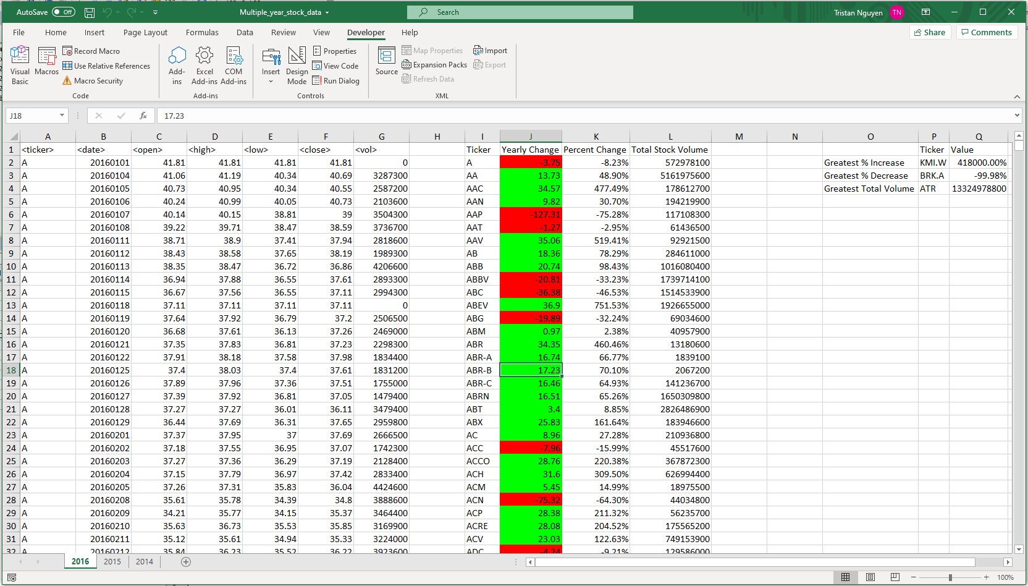Switch to Normal view
The width and height of the screenshot is (1028, 586).
point(845,577)
